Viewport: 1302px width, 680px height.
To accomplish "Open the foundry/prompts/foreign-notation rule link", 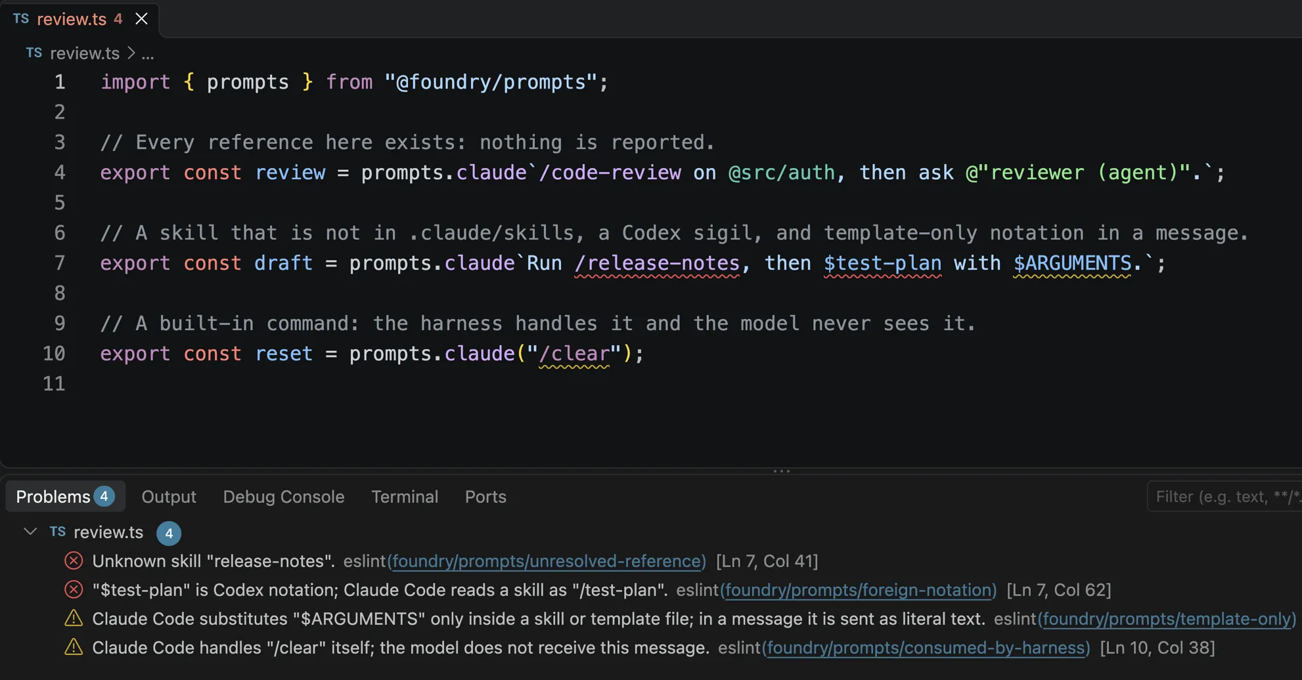I will pyautogui.click(x=859, y=590).
